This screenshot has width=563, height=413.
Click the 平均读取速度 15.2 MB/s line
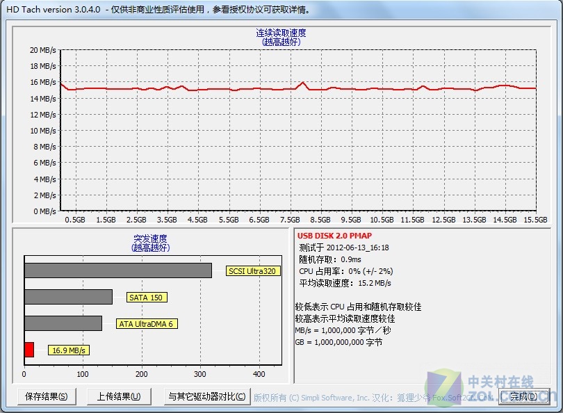point(345,283)
